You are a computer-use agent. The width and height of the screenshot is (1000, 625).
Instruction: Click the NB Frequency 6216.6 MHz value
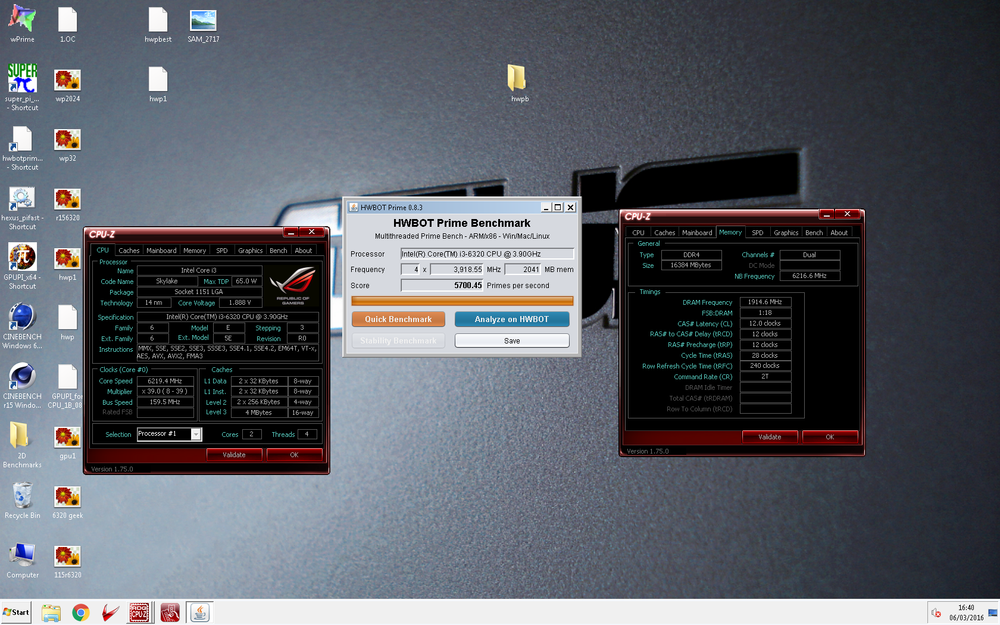click(810, 276)
